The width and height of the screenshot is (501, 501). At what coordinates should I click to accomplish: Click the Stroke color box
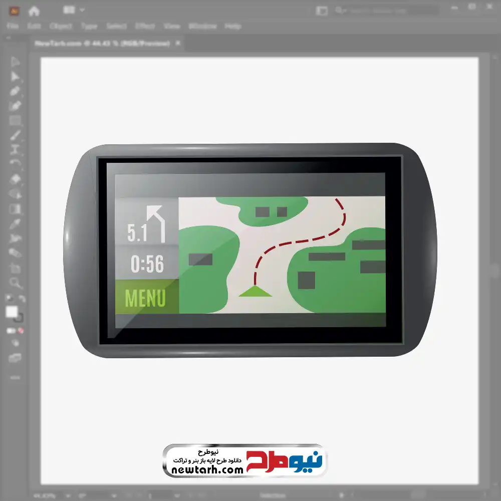[19, 318]
